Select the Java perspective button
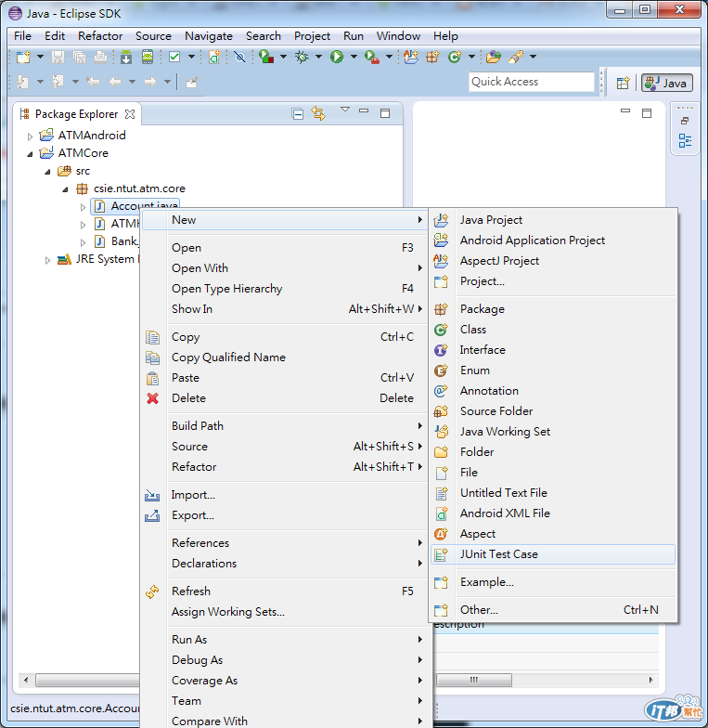 [x=667, y=83]
